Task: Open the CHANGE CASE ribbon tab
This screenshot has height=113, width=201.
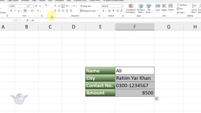Action: (80, 1)
